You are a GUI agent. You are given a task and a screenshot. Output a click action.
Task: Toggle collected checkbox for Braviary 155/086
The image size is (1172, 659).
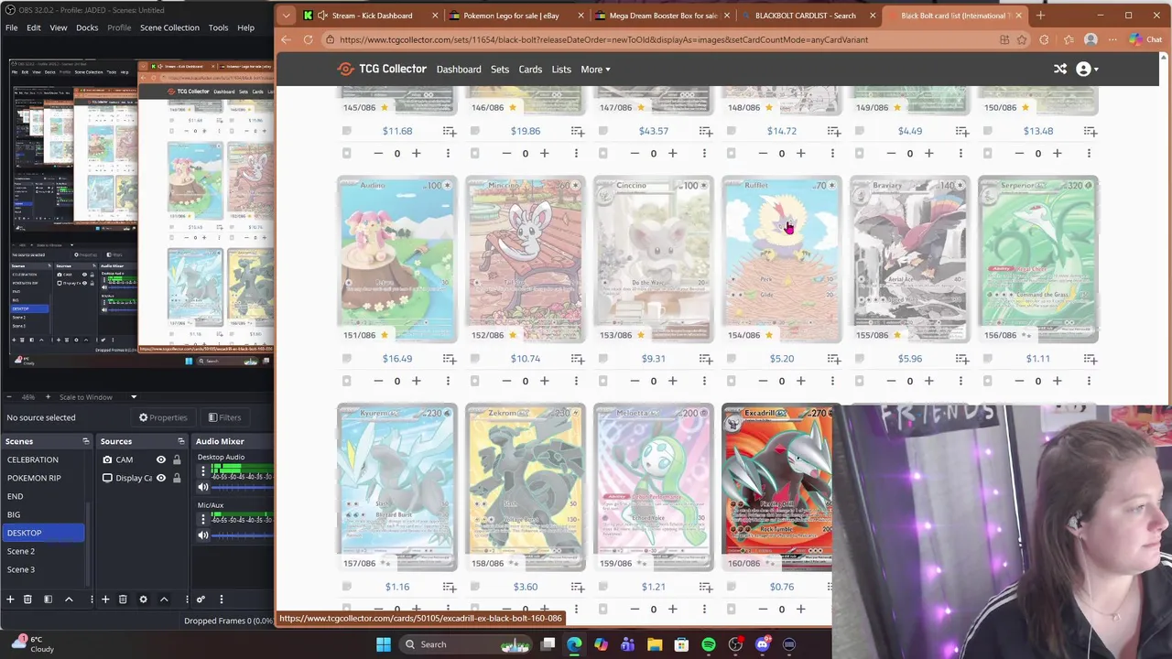click(x=860, y=381)
